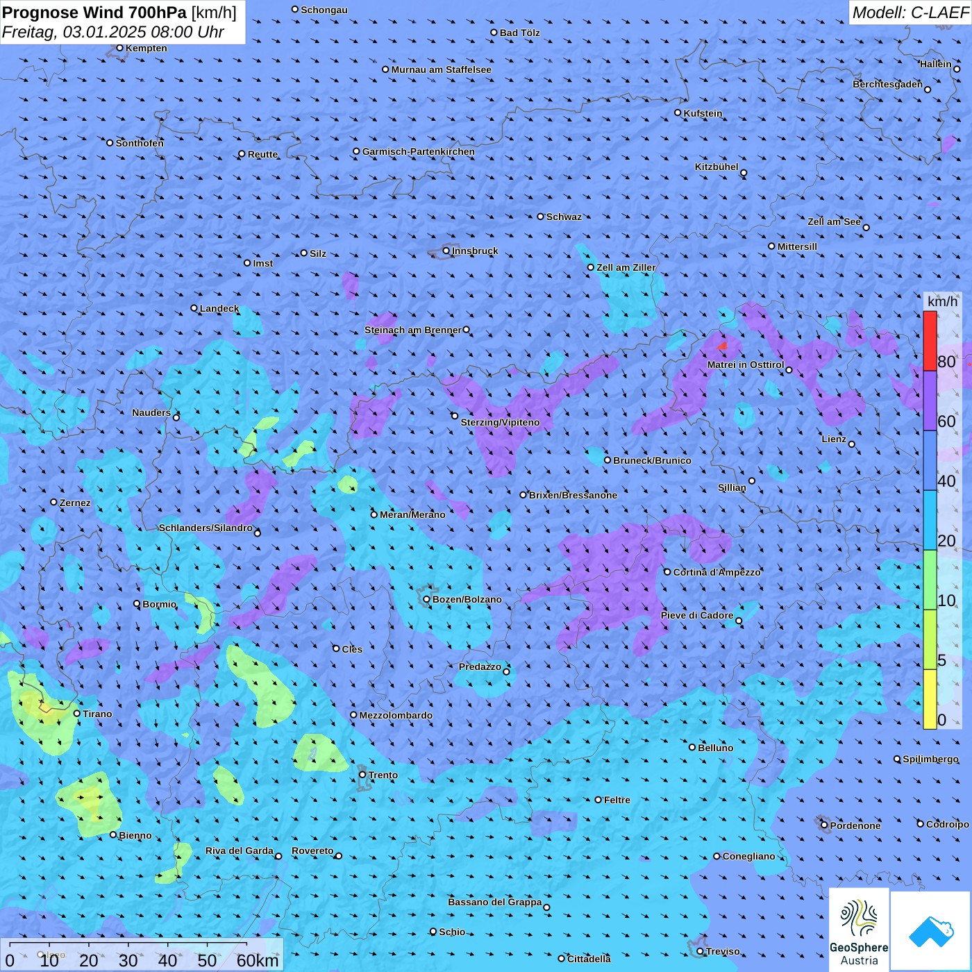Pick the green legend color segment
Viewport: 972px width, 972px height.
pos(930,580)
